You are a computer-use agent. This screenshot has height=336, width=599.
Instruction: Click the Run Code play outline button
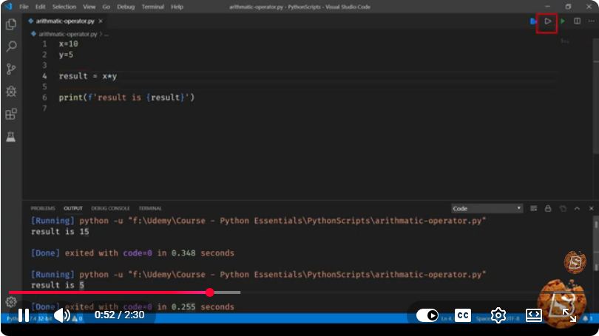547,21
